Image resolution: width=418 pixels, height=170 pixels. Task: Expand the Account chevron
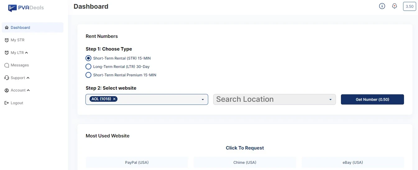coord(28,91)
